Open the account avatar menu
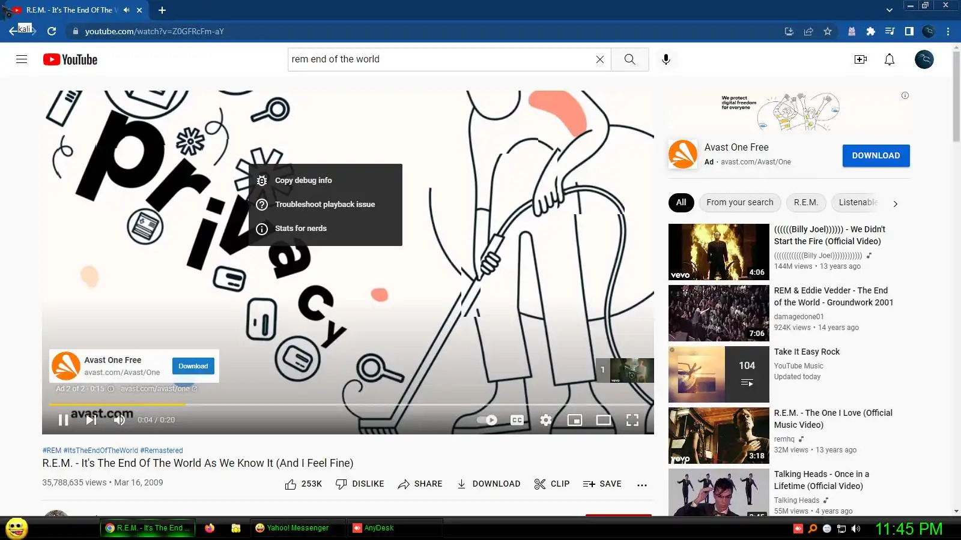 [x=924, y=59]
